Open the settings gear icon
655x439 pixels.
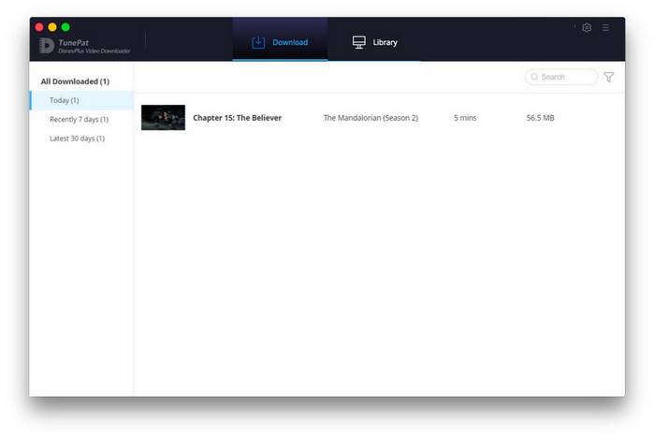pos(587,27)
